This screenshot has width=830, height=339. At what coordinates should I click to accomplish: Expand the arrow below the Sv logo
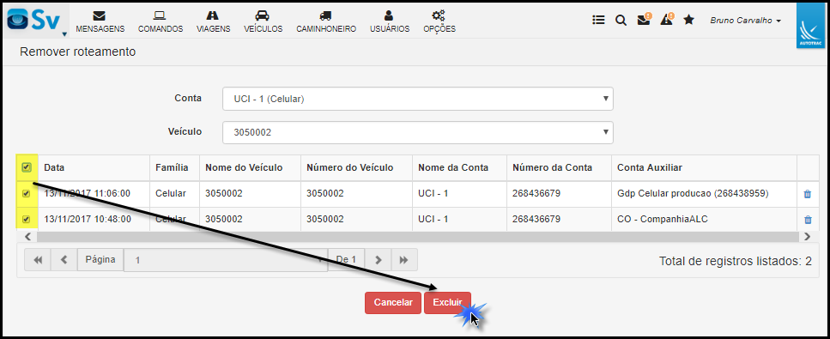tap(64, 34)
